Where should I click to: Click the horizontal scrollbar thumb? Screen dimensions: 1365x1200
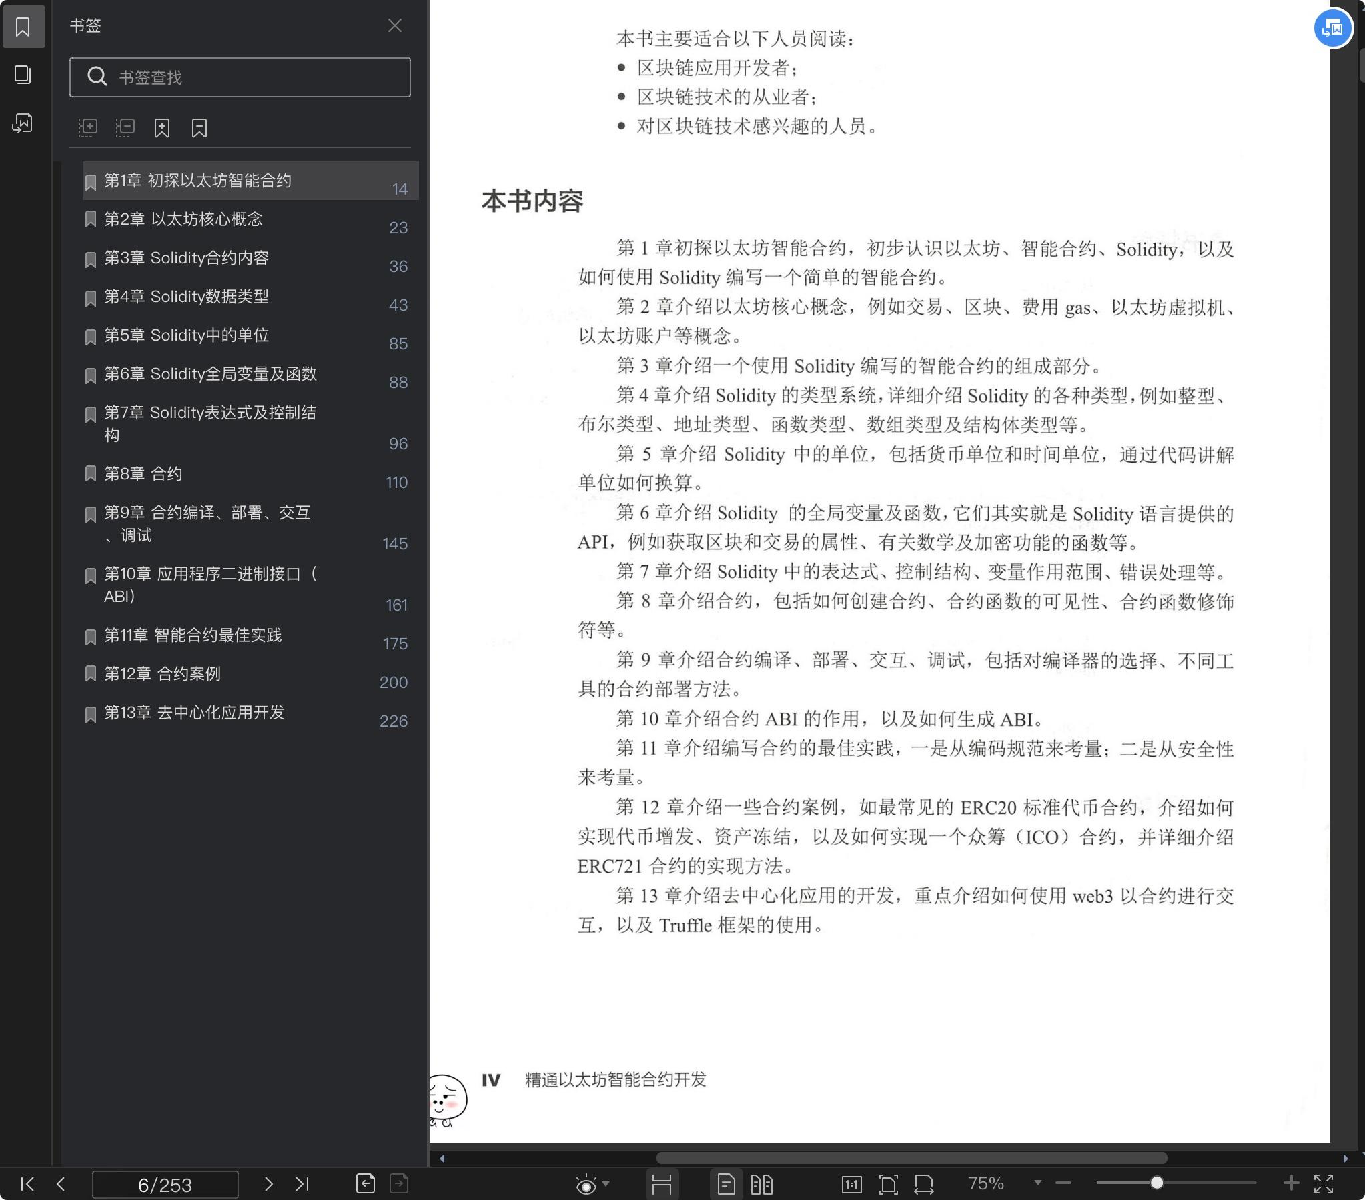pos(911,1159)
